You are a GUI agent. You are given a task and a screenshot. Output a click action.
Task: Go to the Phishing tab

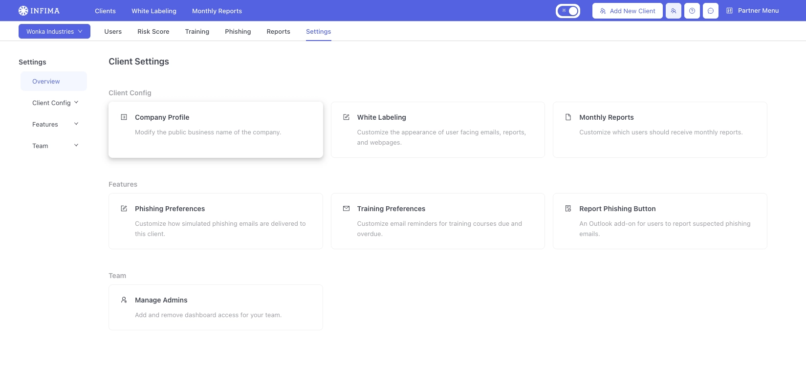tap(238, 31)
